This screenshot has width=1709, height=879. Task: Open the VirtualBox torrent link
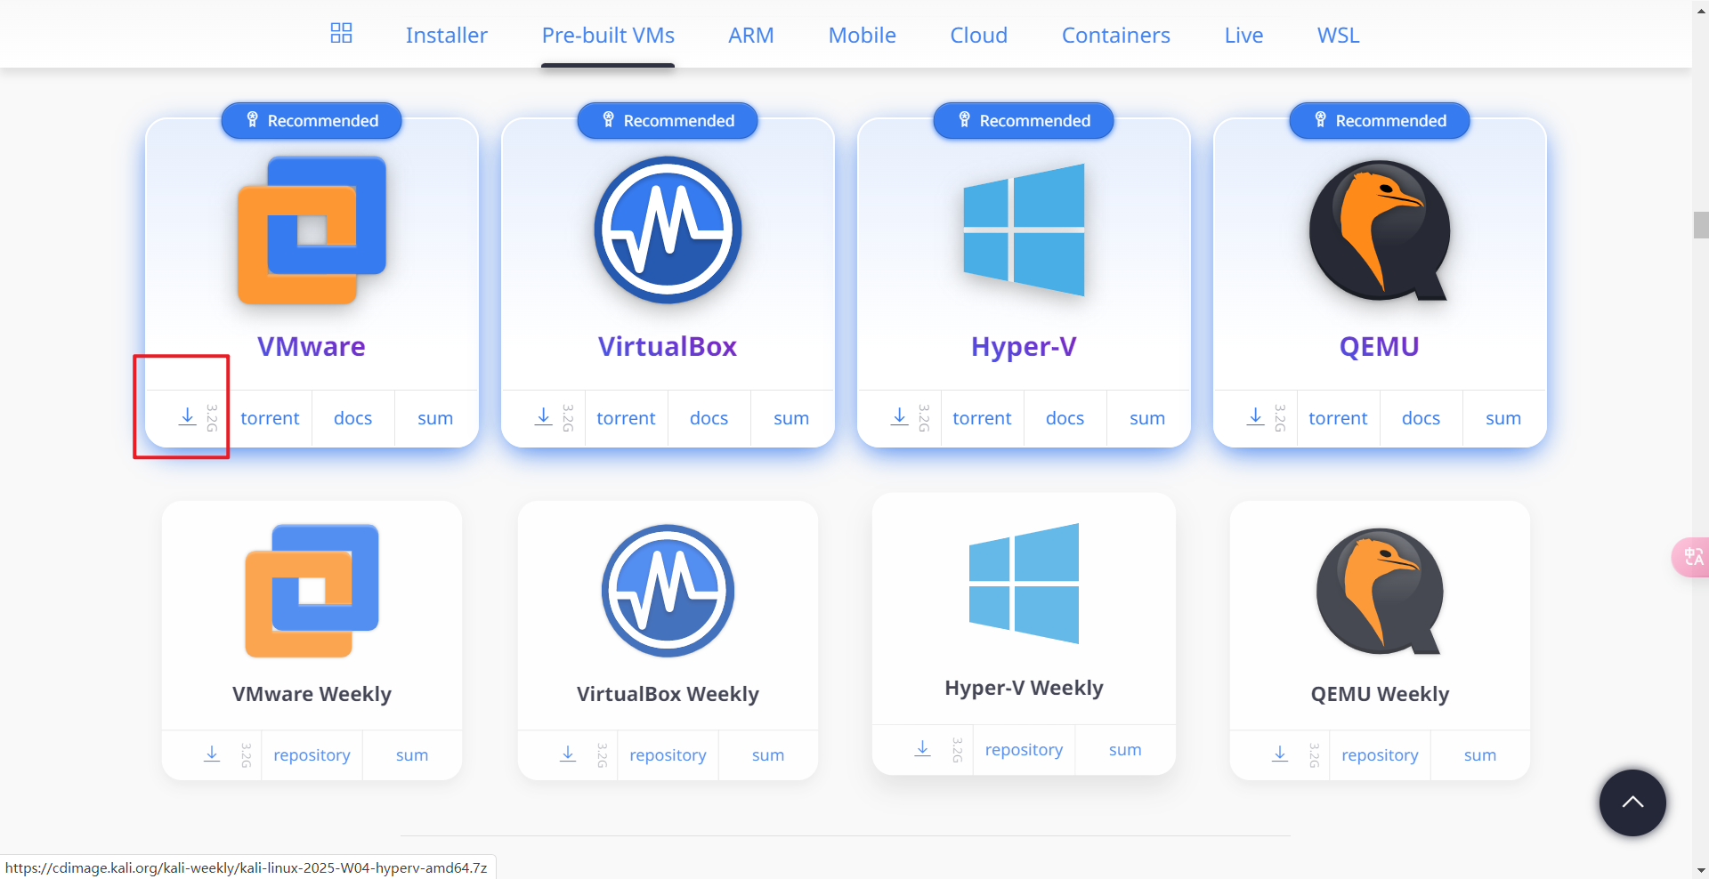pyautogui.click(x=626, y=418)
